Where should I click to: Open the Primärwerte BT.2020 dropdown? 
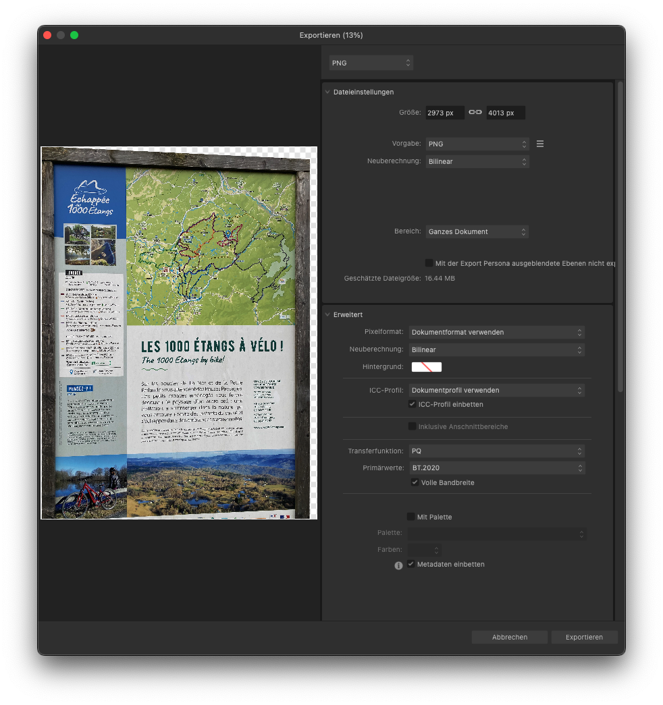pos(496,468)
